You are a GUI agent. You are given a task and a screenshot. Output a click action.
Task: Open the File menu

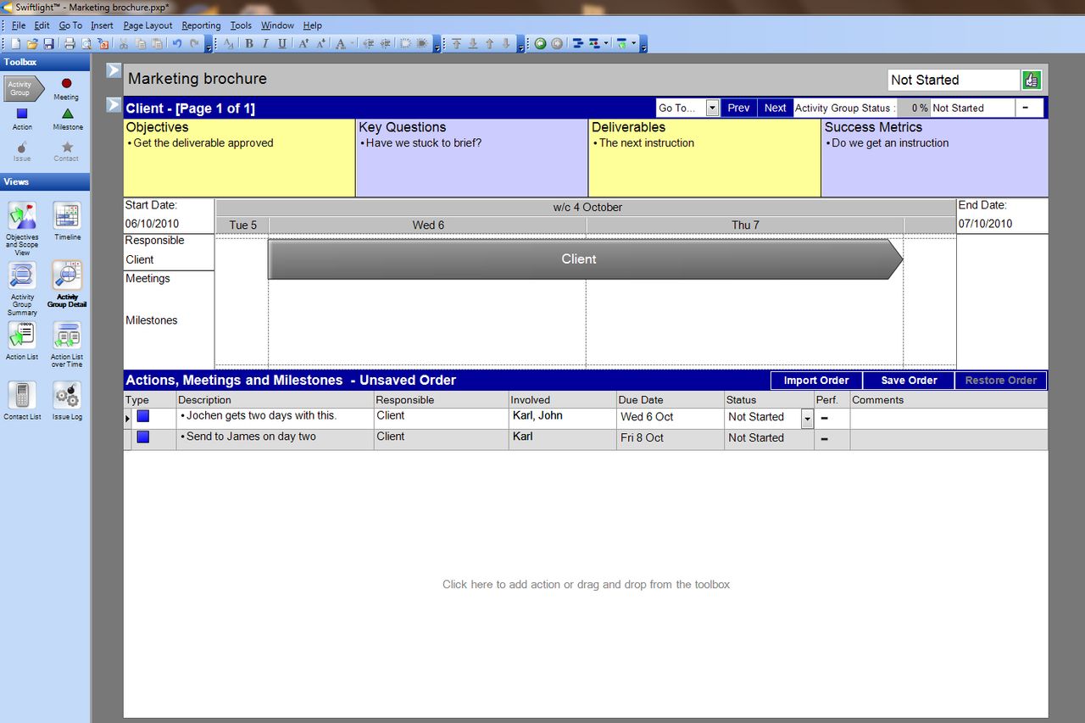point(19,25)
